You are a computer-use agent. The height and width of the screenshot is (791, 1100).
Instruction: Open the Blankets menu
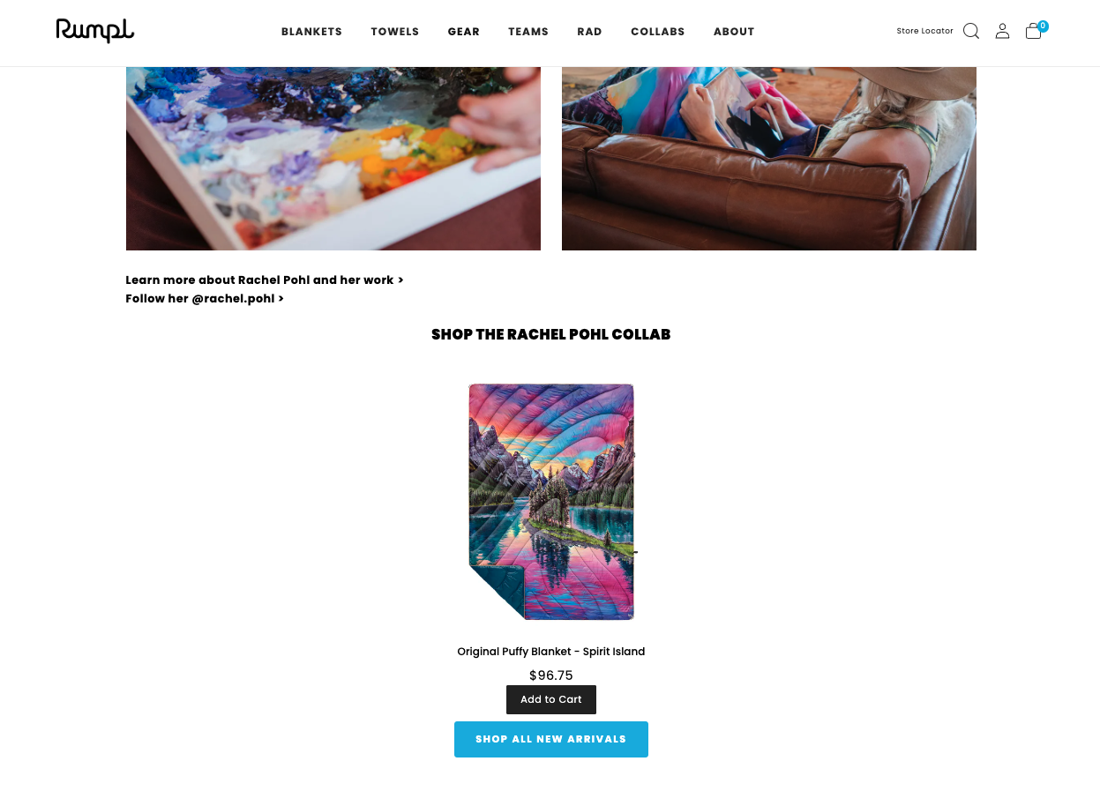(311, 32)
